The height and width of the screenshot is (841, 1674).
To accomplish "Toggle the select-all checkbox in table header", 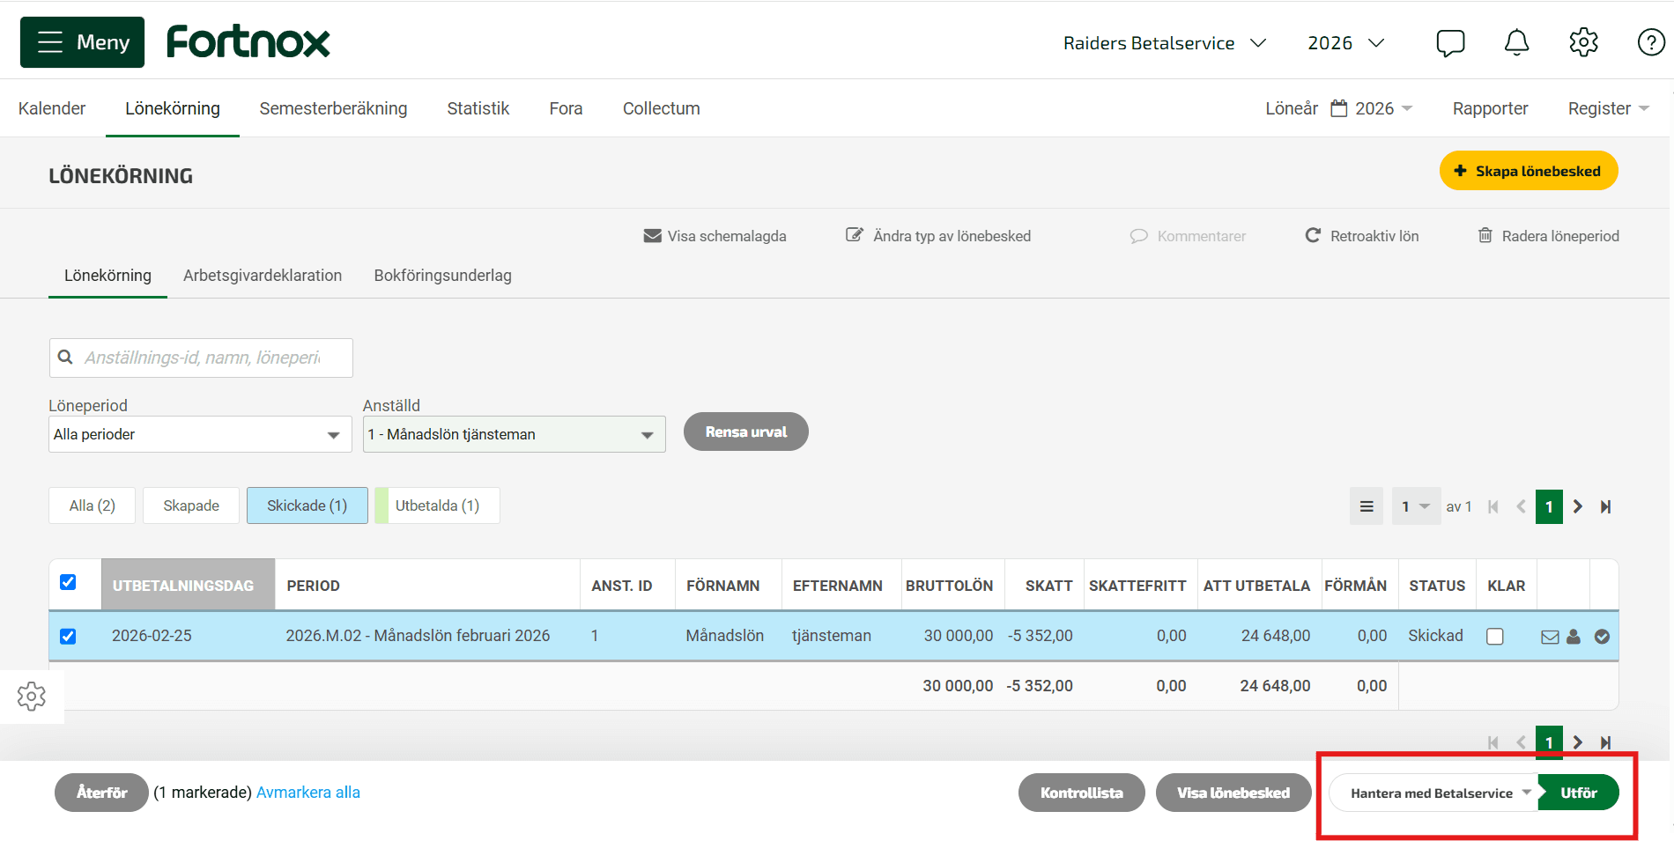I will pos(68,582).
